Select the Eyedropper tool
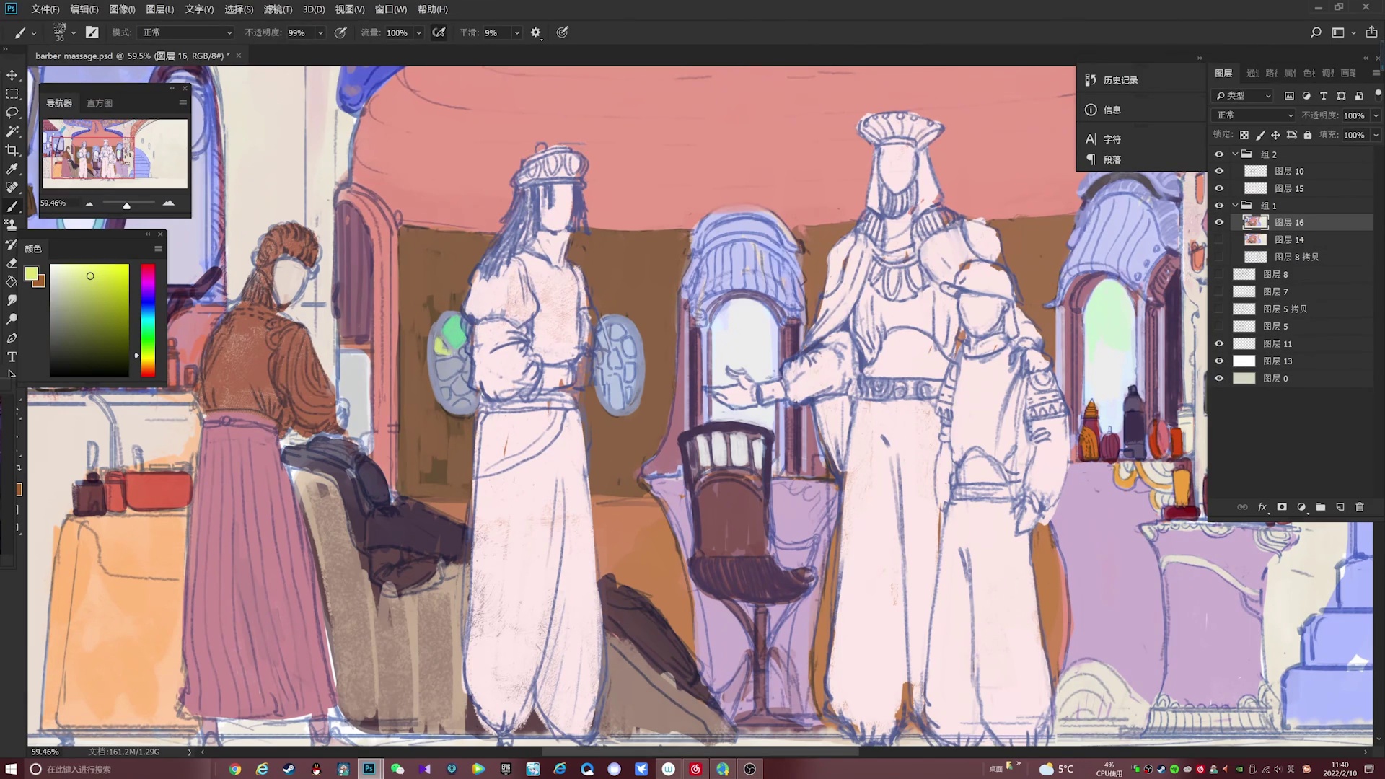1385x779 pixels. point(12,169)
